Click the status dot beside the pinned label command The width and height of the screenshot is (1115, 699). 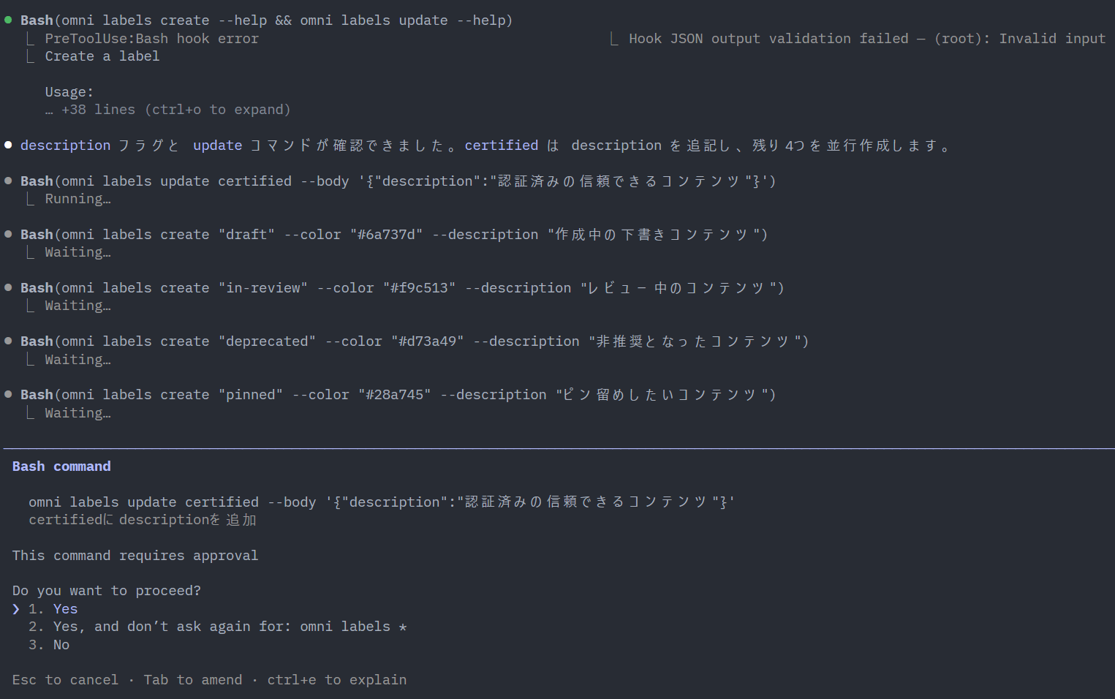coord(8,394)
